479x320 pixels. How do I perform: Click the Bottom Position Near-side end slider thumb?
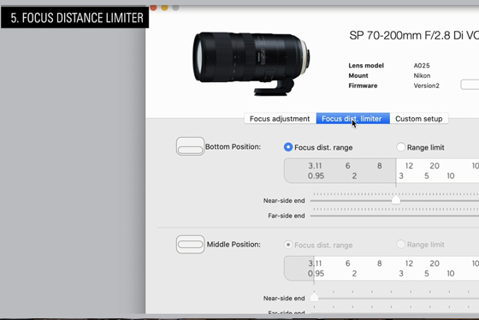coord(396,200)
